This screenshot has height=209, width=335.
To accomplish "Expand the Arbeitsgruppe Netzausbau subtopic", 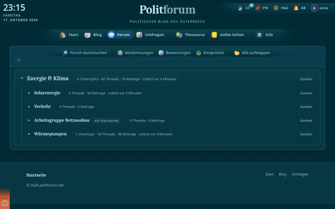I will pos(29,120).
